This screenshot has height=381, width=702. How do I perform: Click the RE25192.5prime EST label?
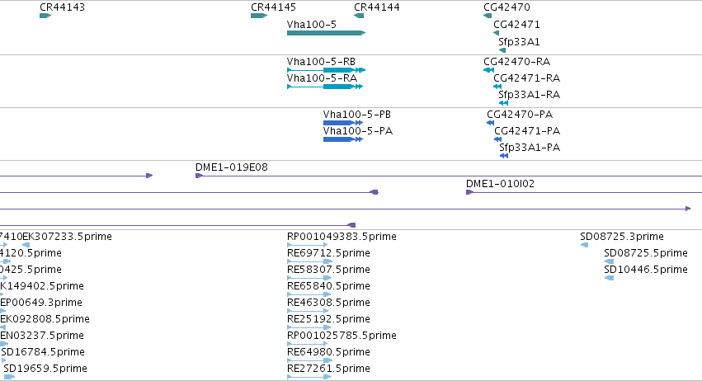328,319
